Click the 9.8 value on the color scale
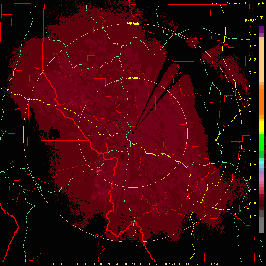Screen dimensions: 266x266 [253, 33]
